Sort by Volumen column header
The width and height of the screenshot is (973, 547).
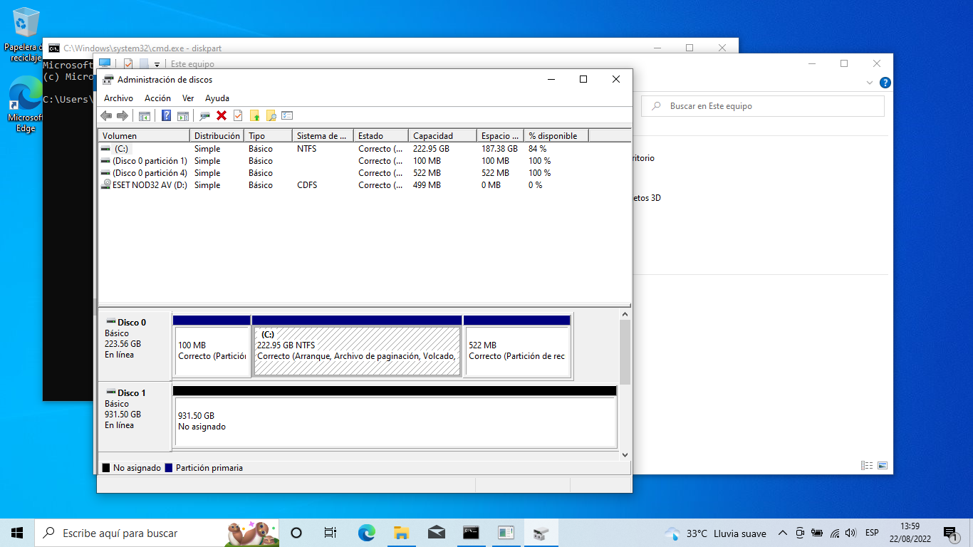(x=120, y=135)
